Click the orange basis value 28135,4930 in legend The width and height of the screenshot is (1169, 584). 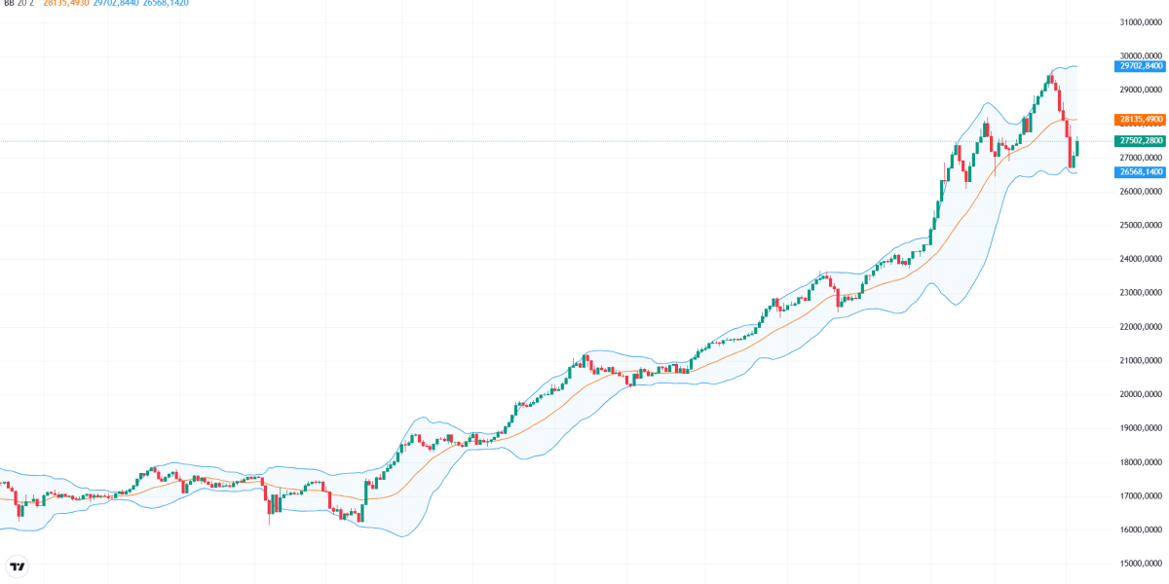(x=66, y=4)
